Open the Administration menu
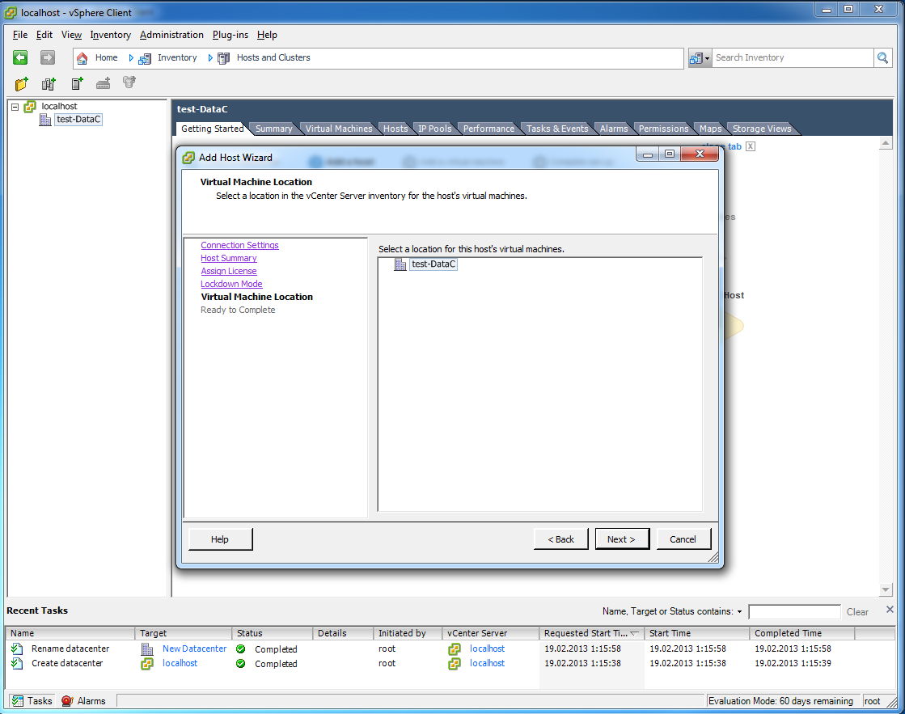 [x=171, y=35]
